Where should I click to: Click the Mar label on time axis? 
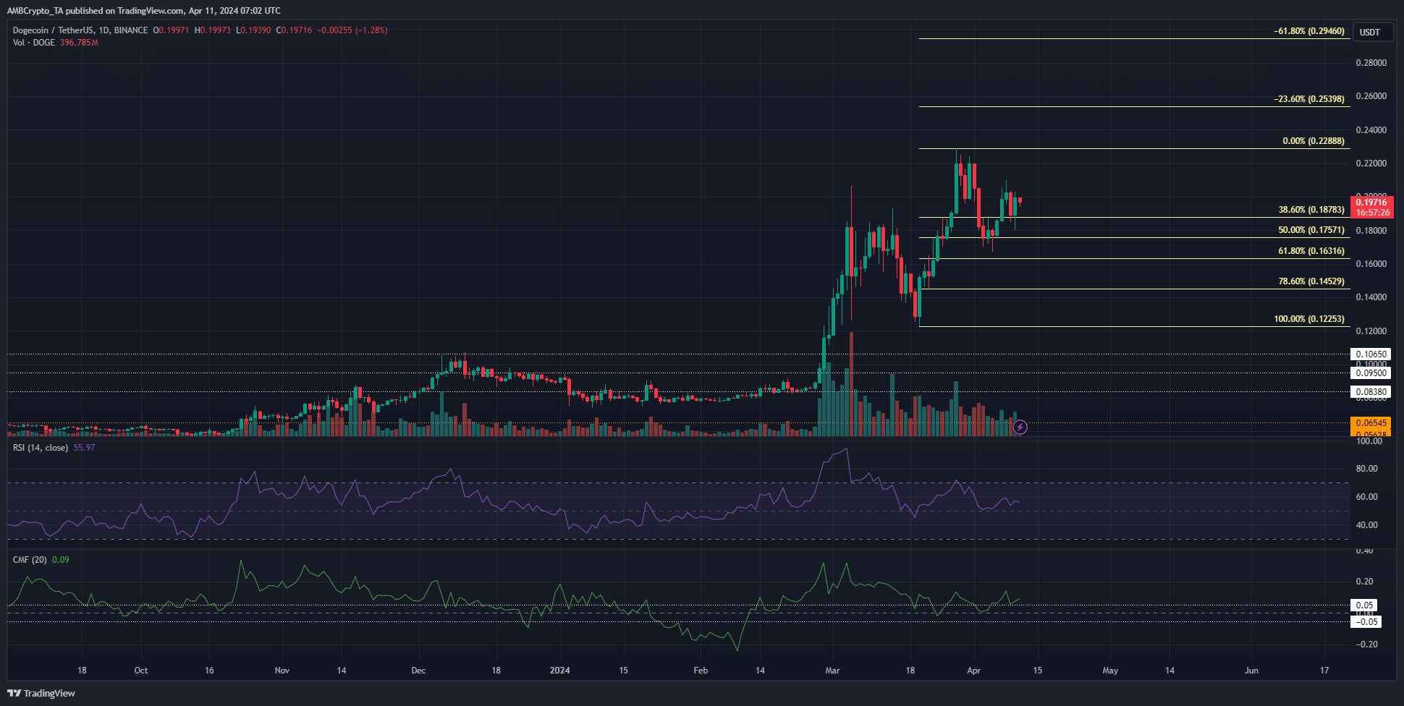pos(832,671)
